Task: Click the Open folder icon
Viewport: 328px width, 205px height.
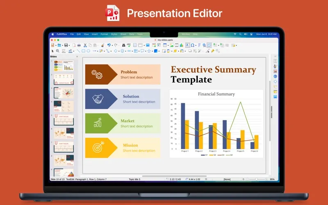Action: coord(59,45)
